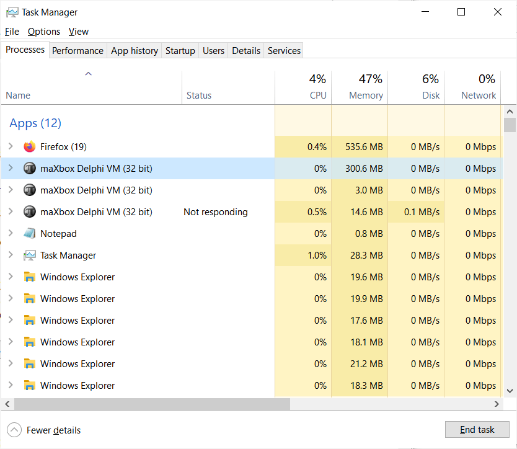Switch to the Performance tab
Image resolution: width=517 pixels, height=449 pixels.
coord(77,51)
